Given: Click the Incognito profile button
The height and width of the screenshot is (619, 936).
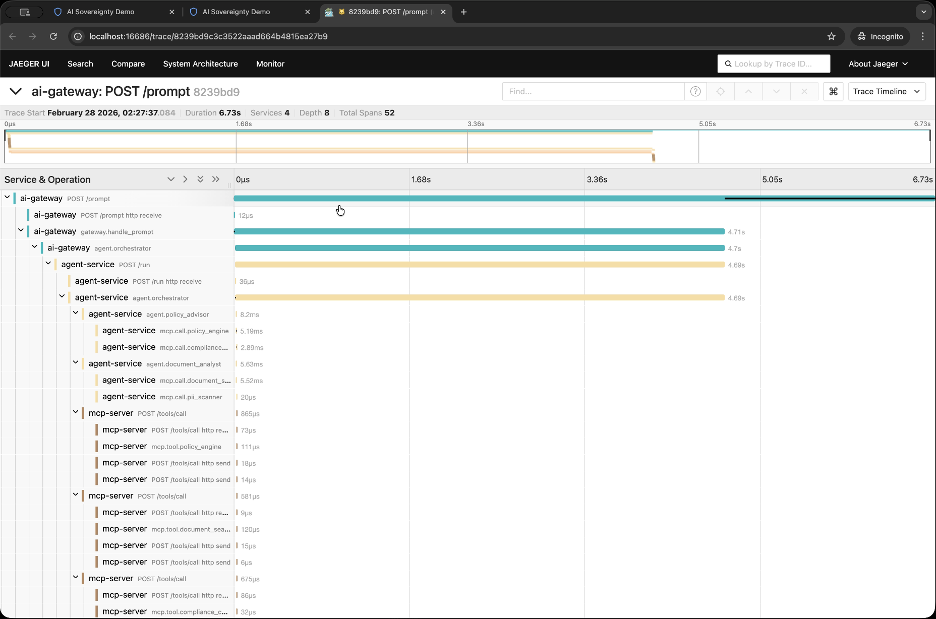Looking at the screenshot, I should click(x=880, y=36).
